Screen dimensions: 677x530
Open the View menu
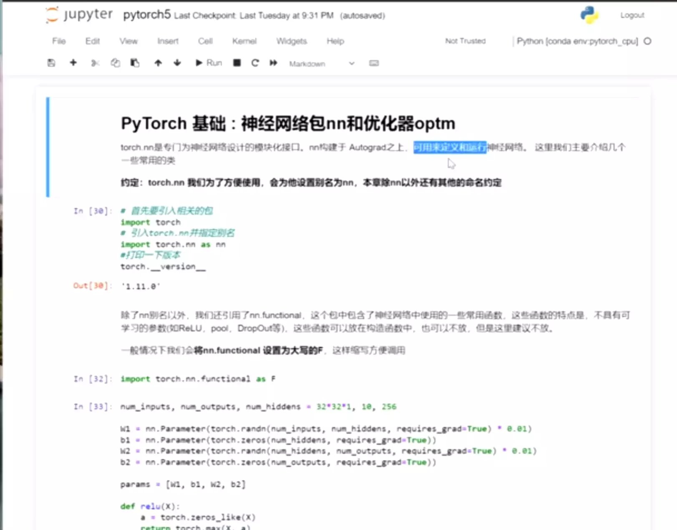(x=128, y=41)
